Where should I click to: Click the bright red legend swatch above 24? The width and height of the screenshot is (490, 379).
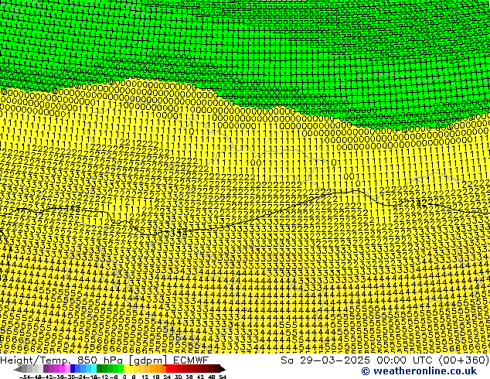pos(168,369)
